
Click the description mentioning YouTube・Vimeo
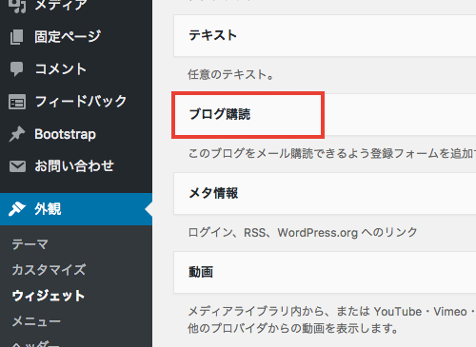(331, 320)
